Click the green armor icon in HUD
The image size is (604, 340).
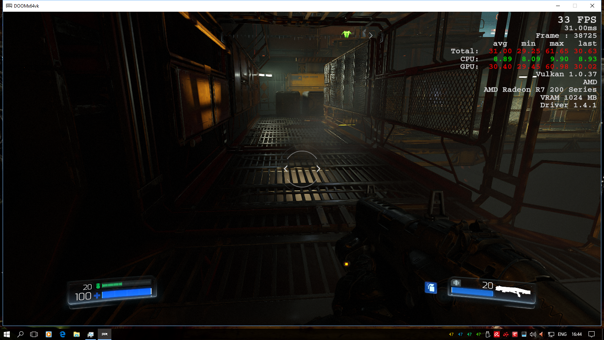(98, 286)
